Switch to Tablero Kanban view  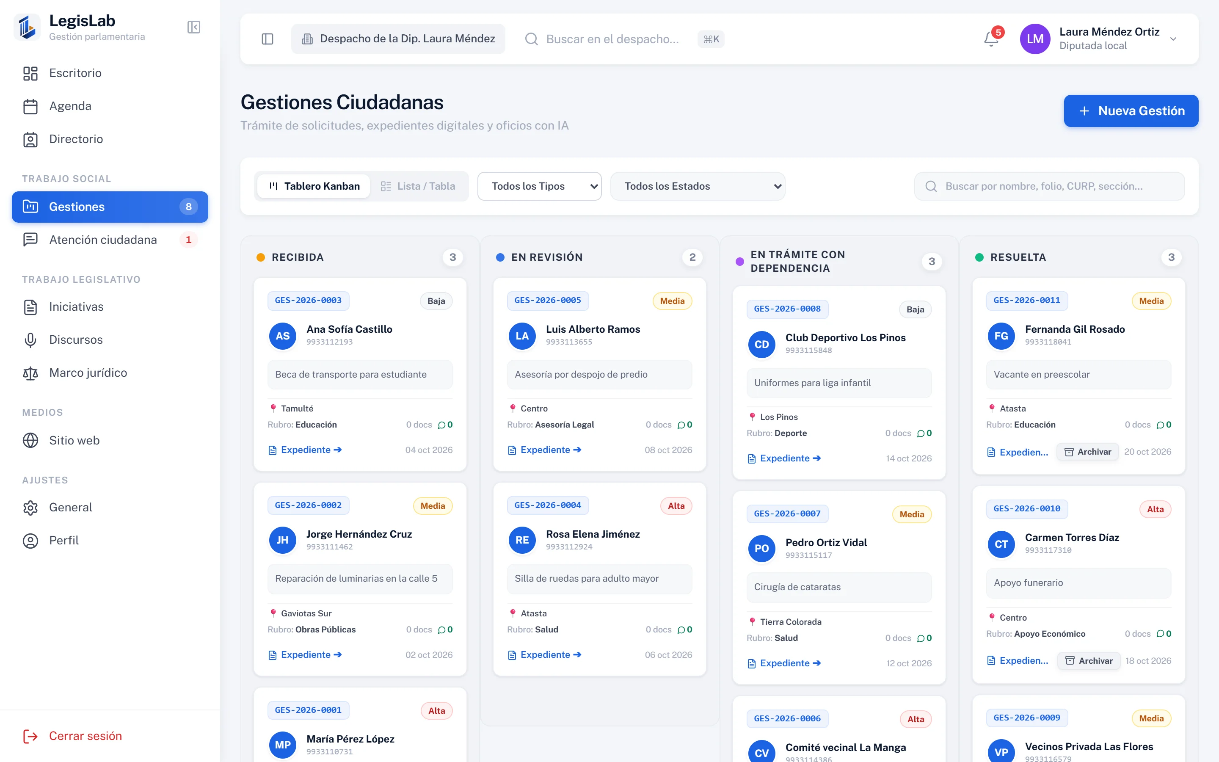(x=314, y=186)
